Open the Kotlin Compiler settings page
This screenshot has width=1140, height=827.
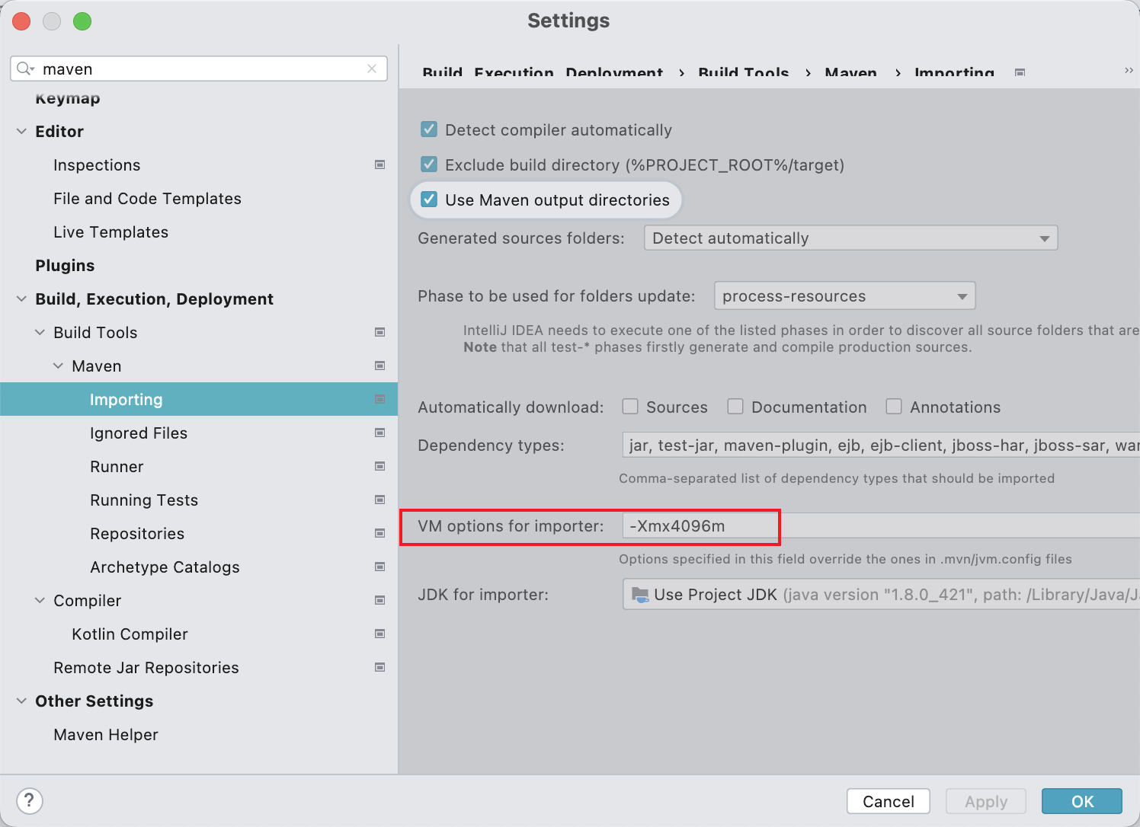coord(130,634)
